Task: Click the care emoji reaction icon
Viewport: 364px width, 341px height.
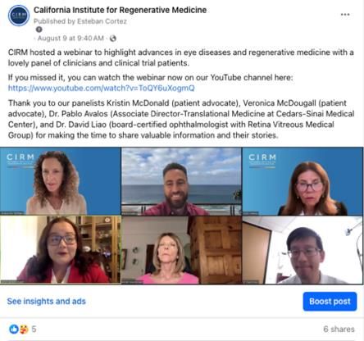Action: tap(24, 329)
